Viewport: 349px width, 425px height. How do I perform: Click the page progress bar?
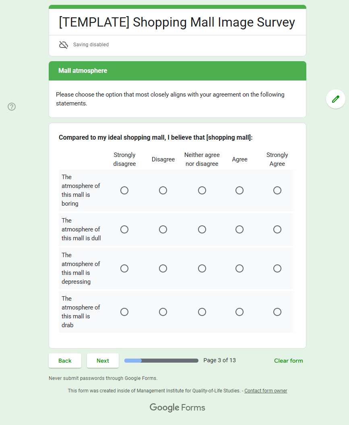click(161, 361)
